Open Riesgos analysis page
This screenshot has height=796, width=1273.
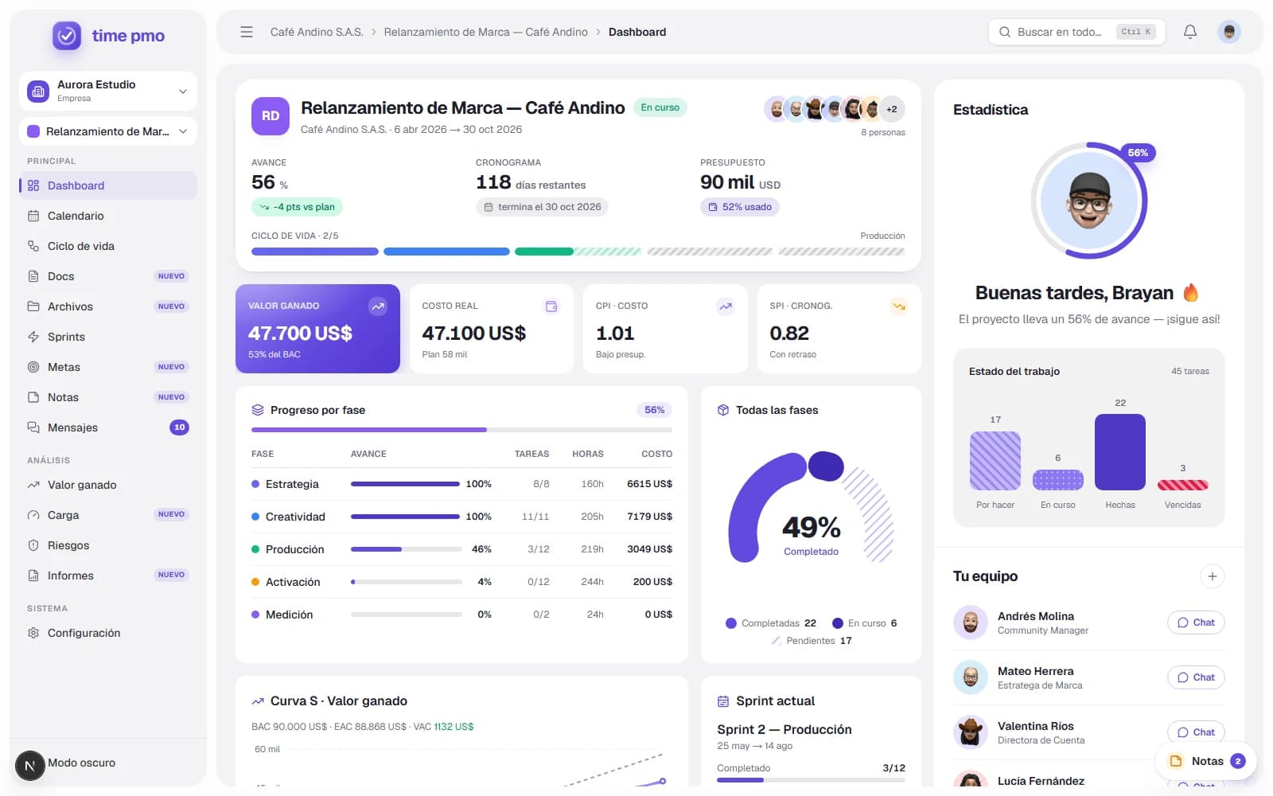click(x=108, y=545)
